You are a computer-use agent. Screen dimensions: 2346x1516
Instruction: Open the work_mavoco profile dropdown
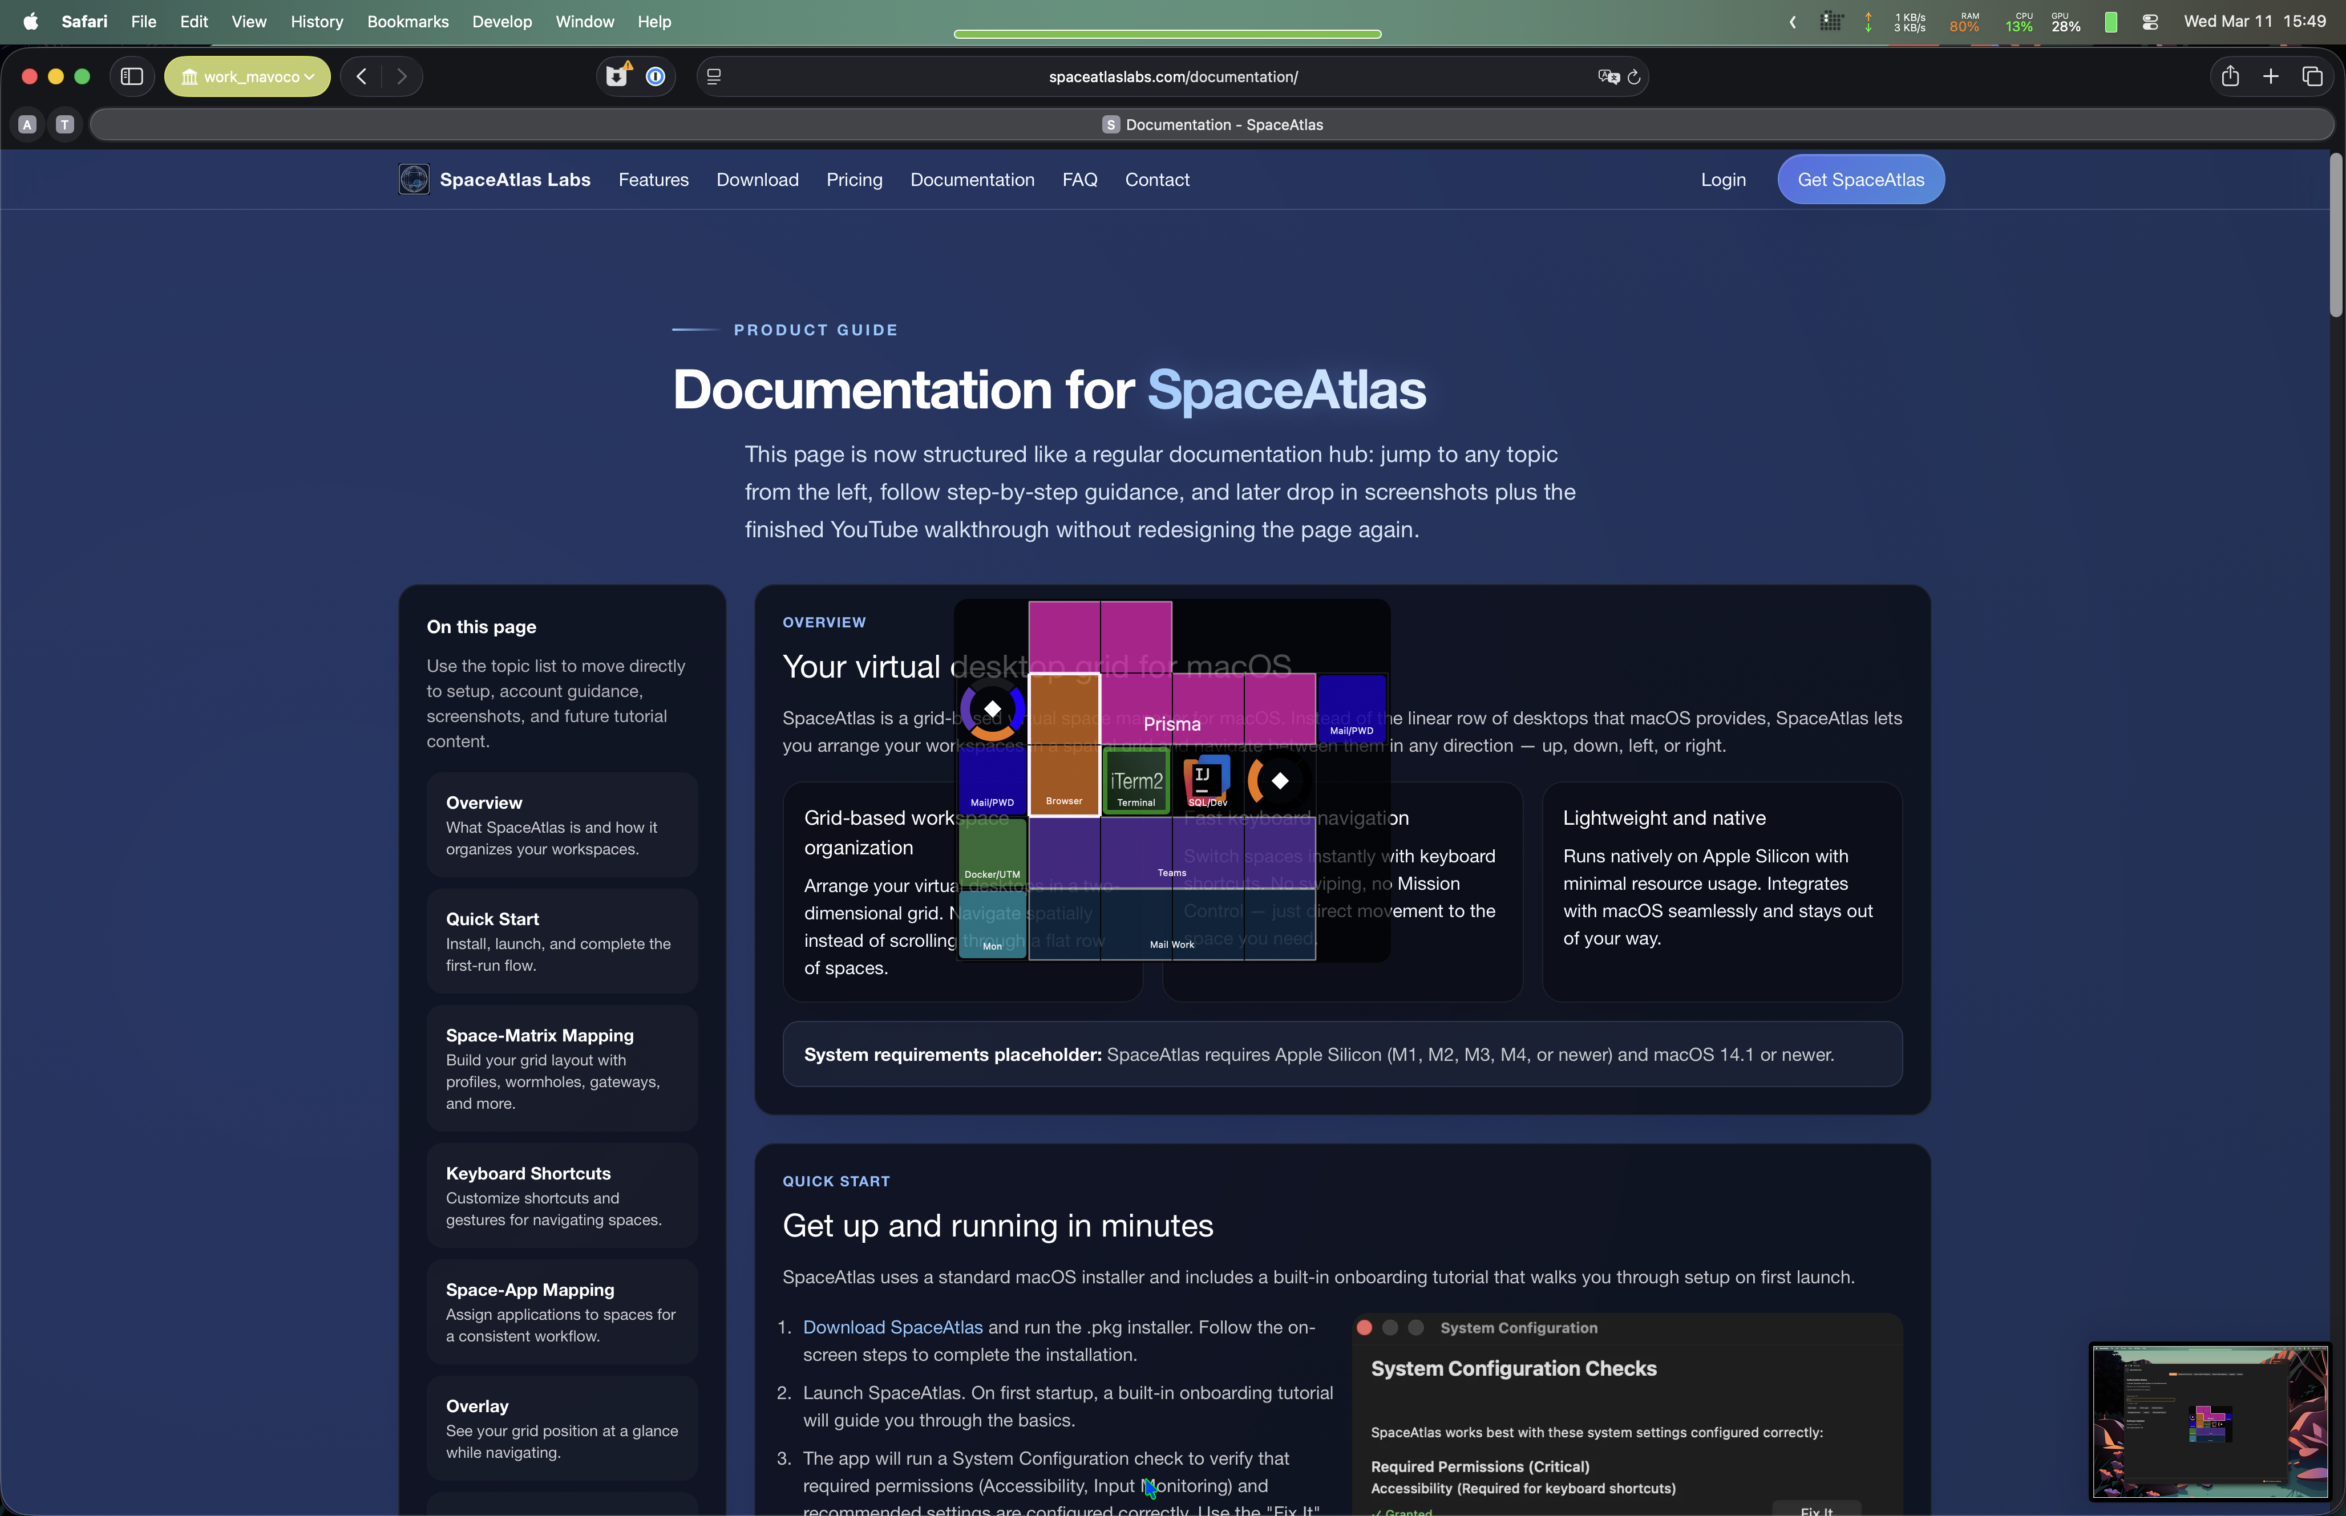click(x=248, y=77)
